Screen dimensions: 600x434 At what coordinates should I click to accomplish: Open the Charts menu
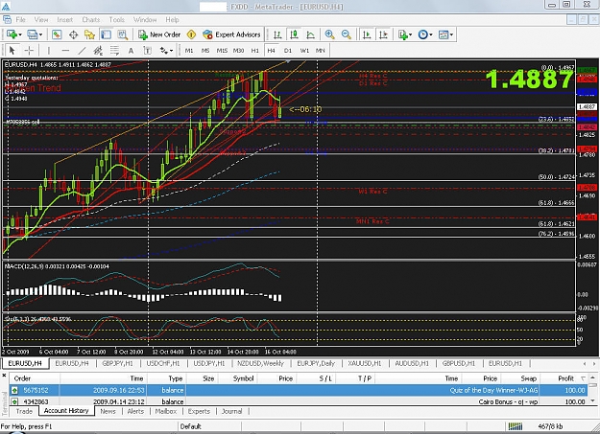(90, 19)
